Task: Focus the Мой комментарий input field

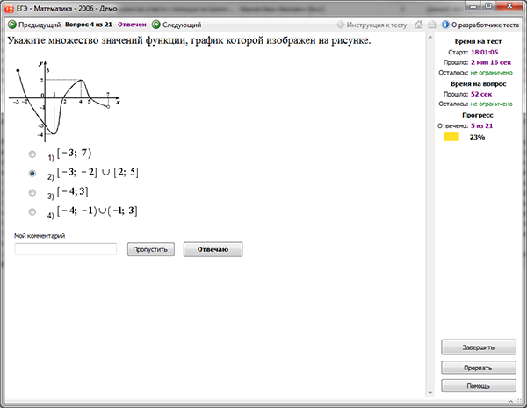Action: [x=66, y=249]
